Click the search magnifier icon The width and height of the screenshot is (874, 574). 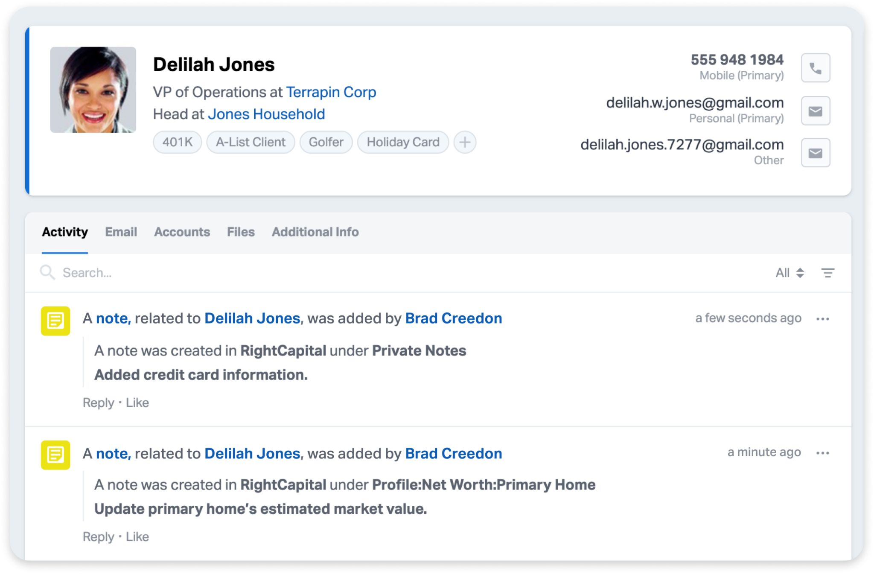(x=47, y=272)
